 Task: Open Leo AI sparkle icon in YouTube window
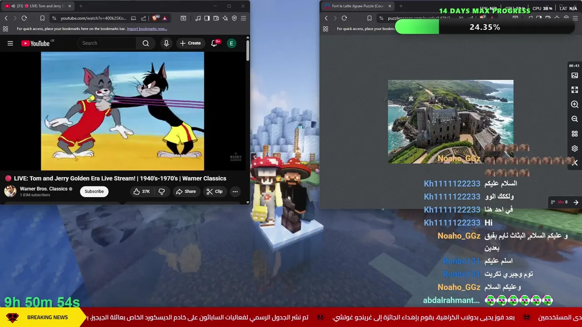(x=225, y=18)
